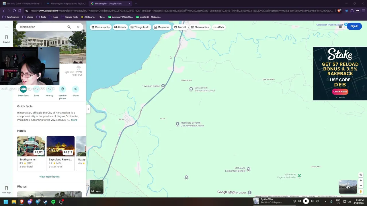
Task: Click Stake ad CLICK HERE button
Action: tap(340, 92)
